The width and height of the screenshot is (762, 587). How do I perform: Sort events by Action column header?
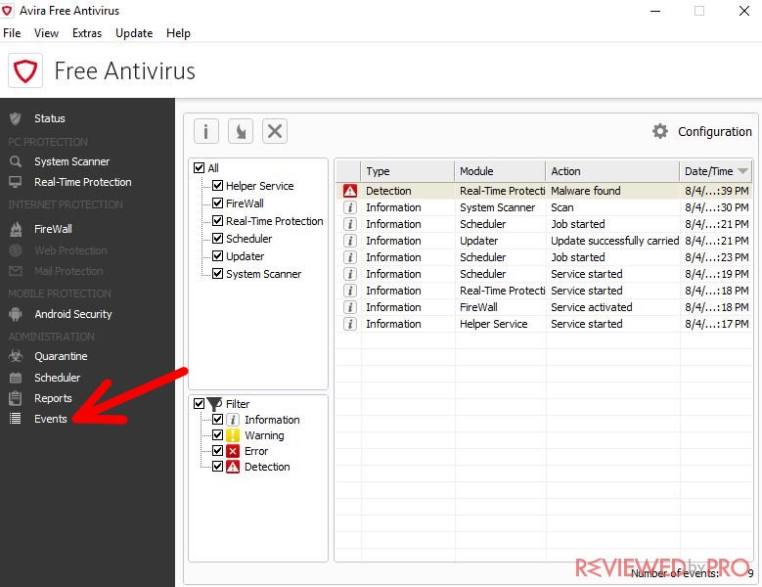click(x=611, y=171)
